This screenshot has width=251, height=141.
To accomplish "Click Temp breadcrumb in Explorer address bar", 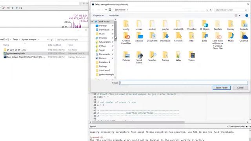I will [15, 40].
